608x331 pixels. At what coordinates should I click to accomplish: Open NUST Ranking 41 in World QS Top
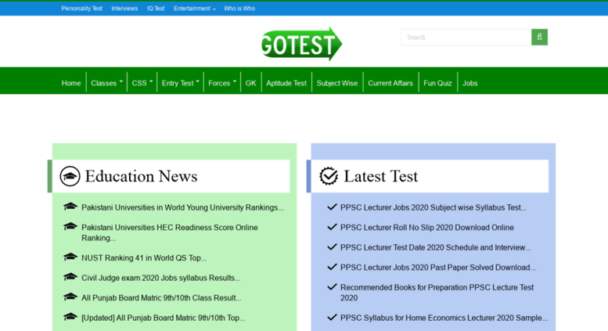[144, 257]
